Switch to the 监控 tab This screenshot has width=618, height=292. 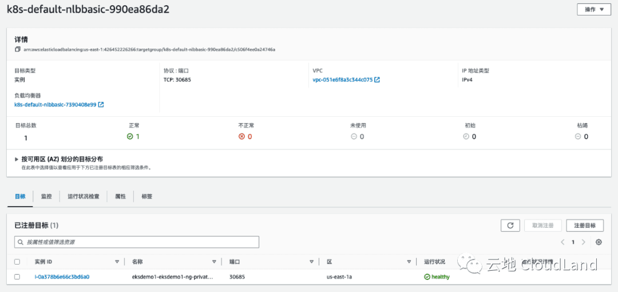[x=46, y=196]
